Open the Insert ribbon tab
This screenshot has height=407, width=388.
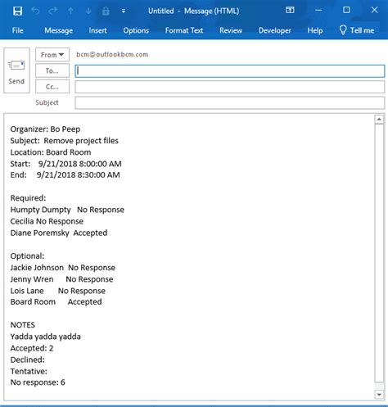(97, 30)
